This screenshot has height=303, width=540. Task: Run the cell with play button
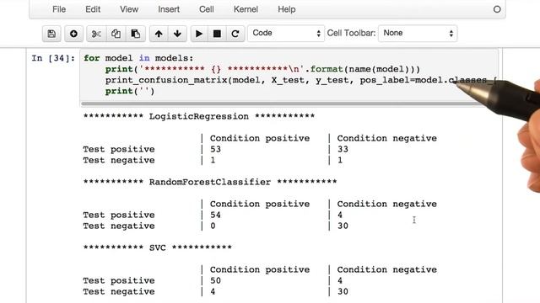point(199,34)
